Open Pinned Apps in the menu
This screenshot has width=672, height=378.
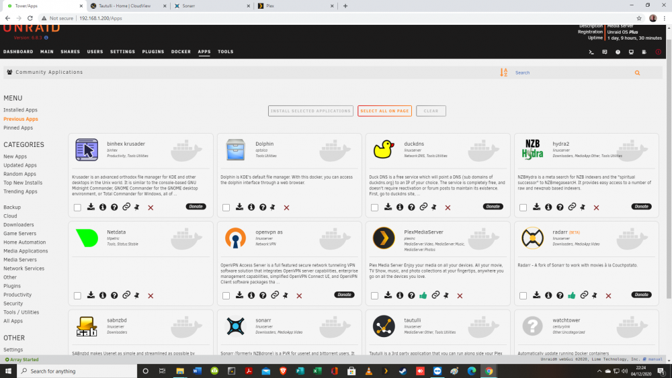(18, 128)
